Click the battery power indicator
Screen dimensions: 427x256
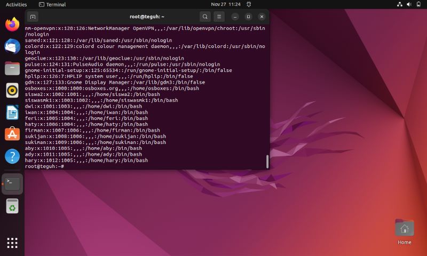coord(418,4)
